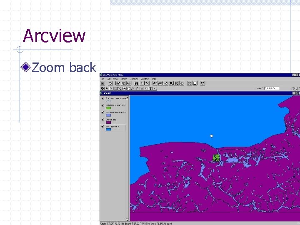This screenshot has height=225, width=300.
Task: Click Zoom to Previous Extent icon
Action: [x=182, y=83]
